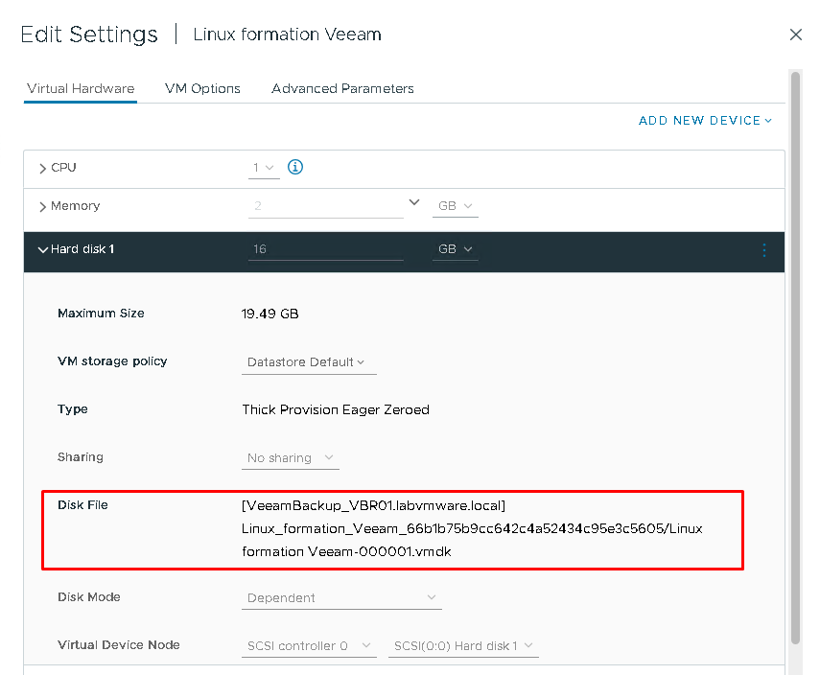Click the CPU info icon

click(295, 168)
